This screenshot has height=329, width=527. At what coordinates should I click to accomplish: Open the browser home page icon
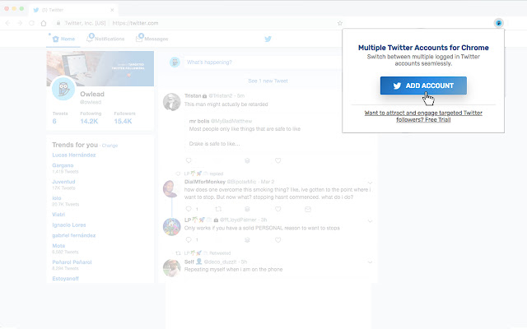44,23
